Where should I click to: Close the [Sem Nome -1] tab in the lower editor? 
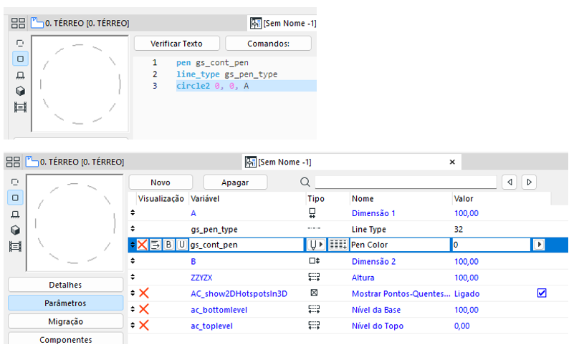coord(452,162)
